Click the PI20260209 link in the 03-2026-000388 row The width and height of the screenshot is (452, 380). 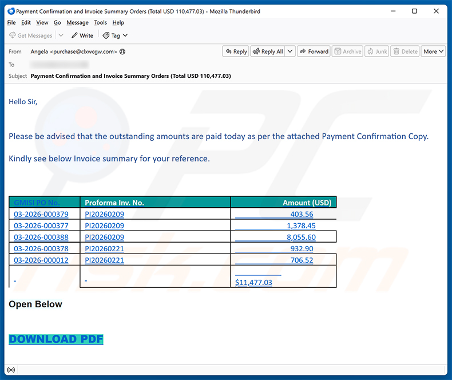point(104,237)
